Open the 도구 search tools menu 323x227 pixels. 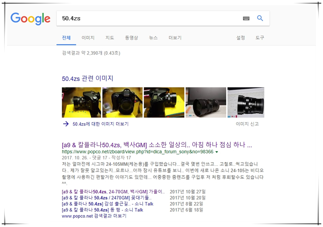tap(260, 38)
